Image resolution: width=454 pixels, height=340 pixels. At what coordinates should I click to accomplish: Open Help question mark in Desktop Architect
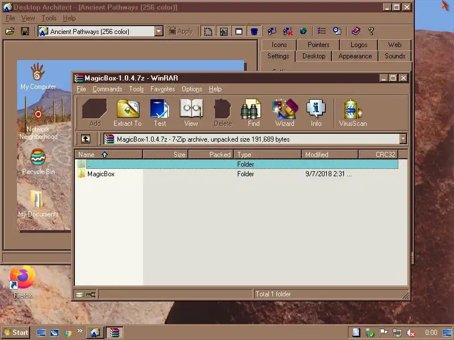pos(371,31)
